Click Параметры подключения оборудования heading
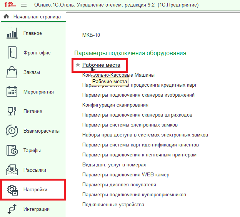 coord(130,53)
